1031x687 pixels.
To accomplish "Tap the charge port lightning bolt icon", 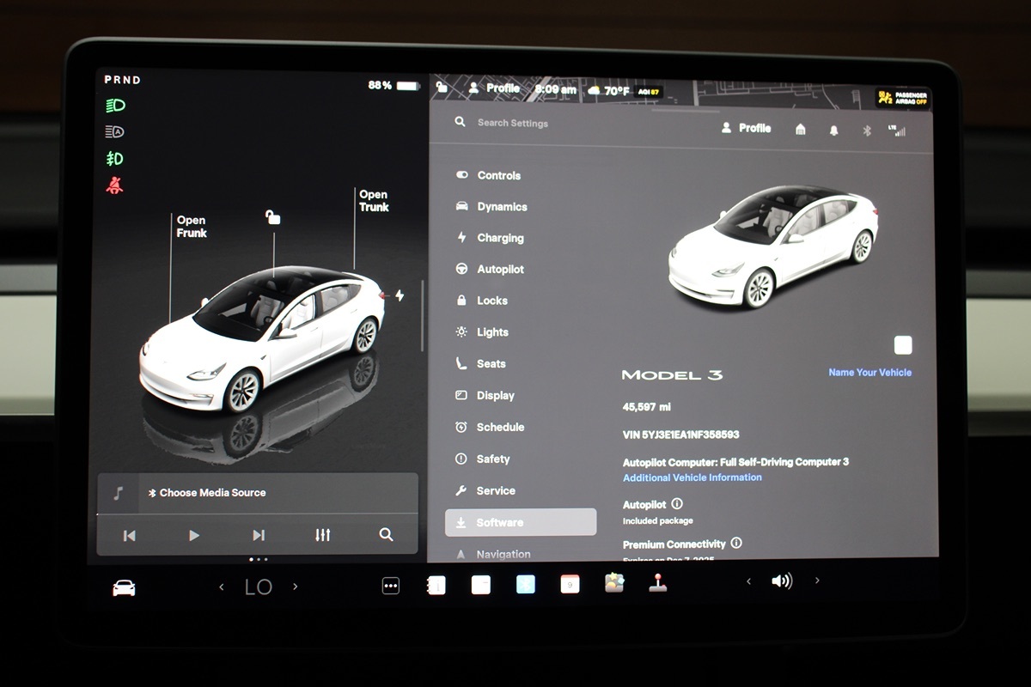I will coord(399,295).
